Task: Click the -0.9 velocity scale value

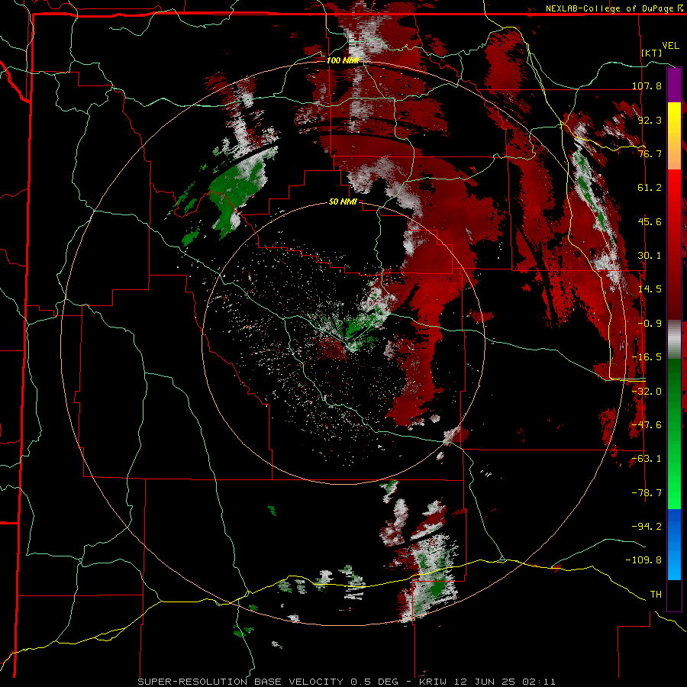Action: [650, 324]
